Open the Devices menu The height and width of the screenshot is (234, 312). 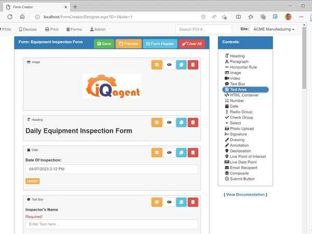(28, 30)
